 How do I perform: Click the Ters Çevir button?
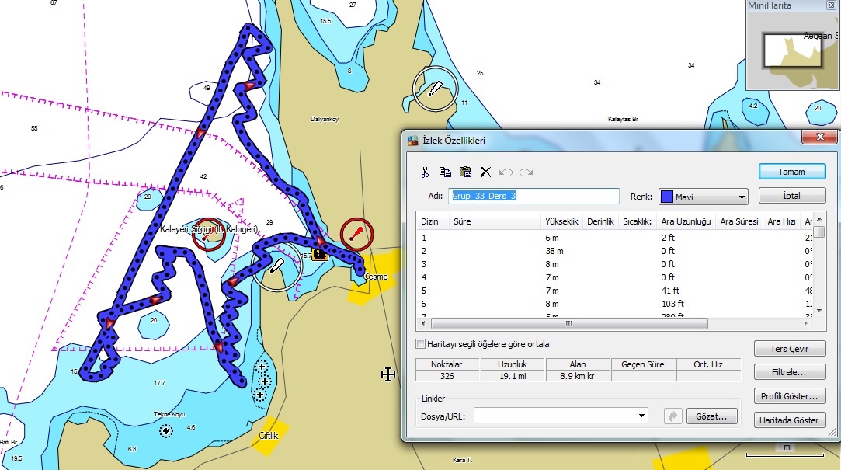(790, 349)
